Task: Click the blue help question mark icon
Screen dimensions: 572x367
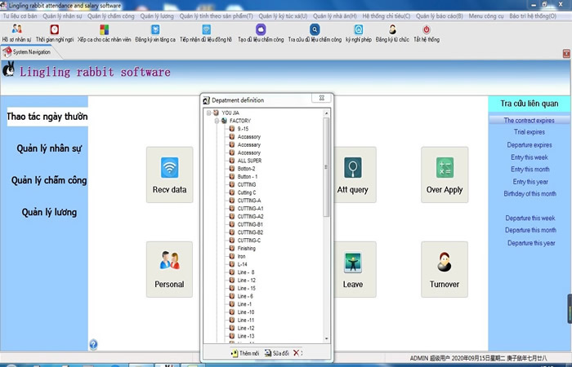Action: [93, 344]
